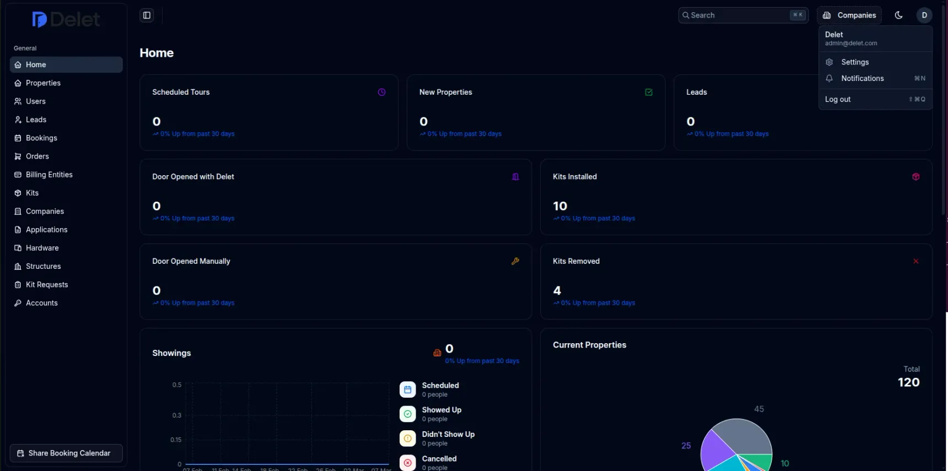Image resolution: width=948 pixels, height=471 pixels.
Task: Click the Search input field
Action: pos(743,15)
